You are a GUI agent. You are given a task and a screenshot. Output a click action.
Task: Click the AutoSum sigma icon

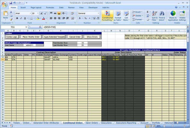coord(148,12)
